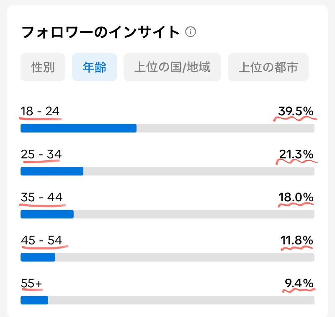Click the 55+ progress bar
335x317 pixels.
(x=167, y=300)
